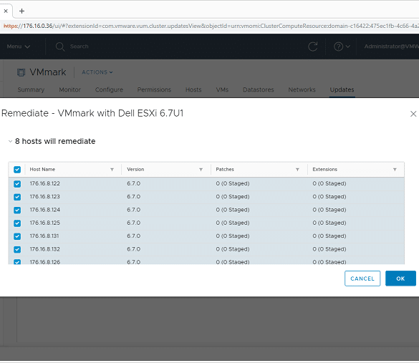Switch to the Datastores tab

pyautogui.click(x=258, y=89)
